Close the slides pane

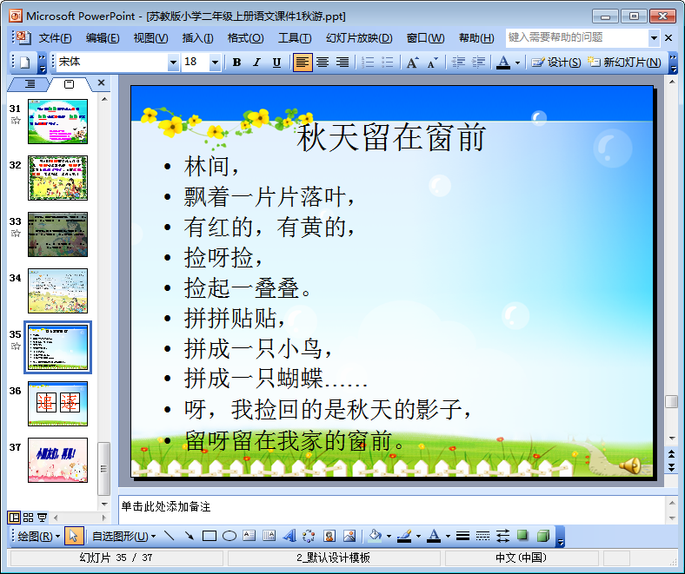coord(102,82)
